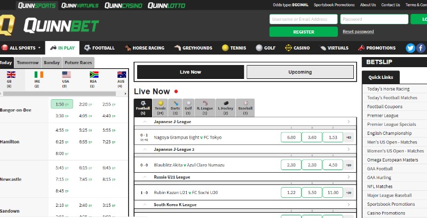Open the All Sports dropdown menu
427x218 pixels.
pyautogui.click(x=21, y=48)
